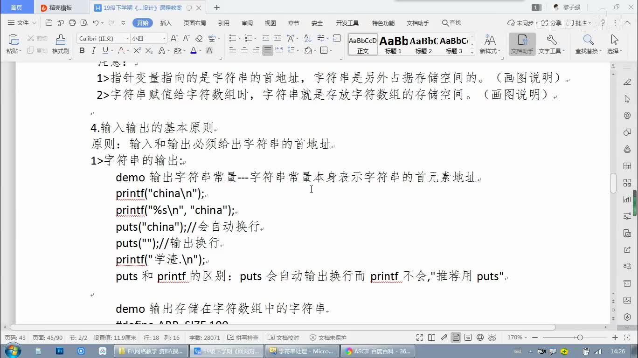
Task: Enable eye protection mode in status bar
Action: click(492, 337)
